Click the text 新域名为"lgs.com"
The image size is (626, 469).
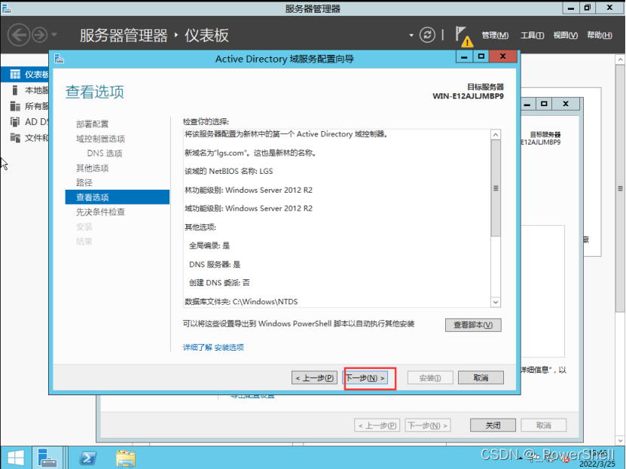pos(215,153)
